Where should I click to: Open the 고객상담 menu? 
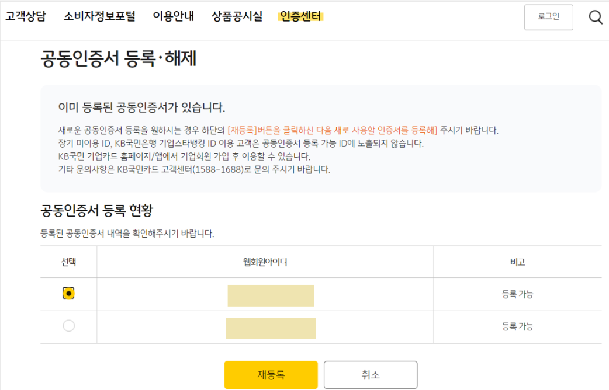click(x=27, y=16)
